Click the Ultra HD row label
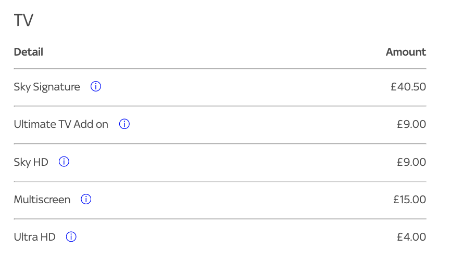 pos(34,237)
